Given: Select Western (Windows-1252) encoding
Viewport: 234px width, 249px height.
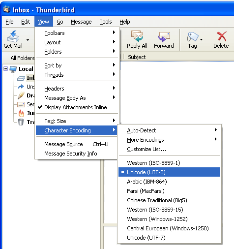Looking at the screenshot, I should click(170, 219).
